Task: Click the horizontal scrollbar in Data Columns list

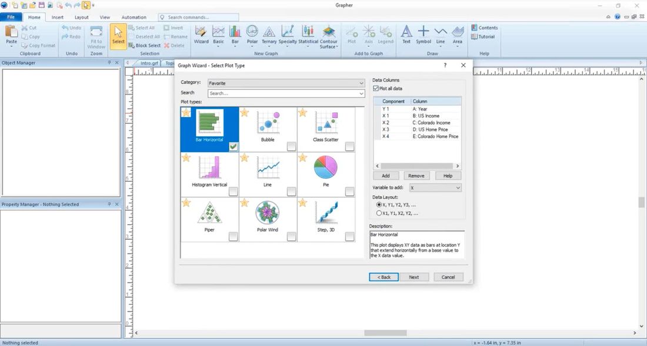Action: point(417,166)
